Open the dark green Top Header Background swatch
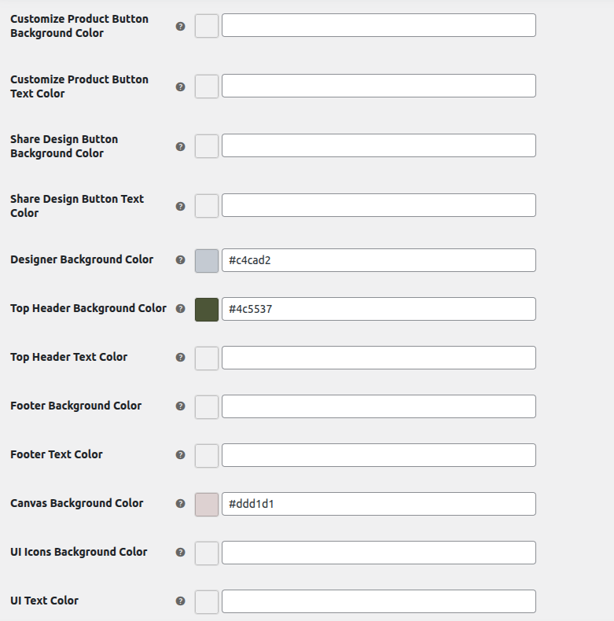Screen dimensions: 614x621 207,309
